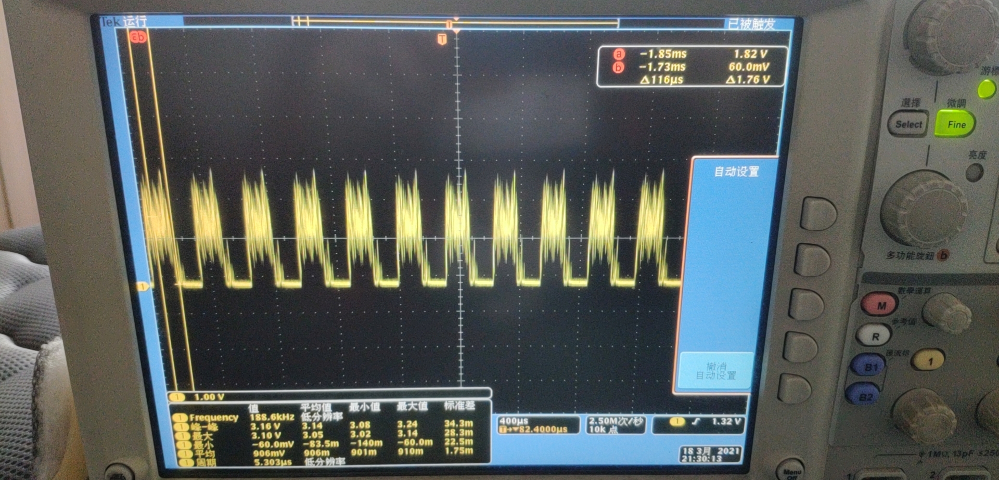This screenshot has width=999, height=480.
Task: Select the channel 1 badge beside 1.00 V
Action: [x=177, y=397]
